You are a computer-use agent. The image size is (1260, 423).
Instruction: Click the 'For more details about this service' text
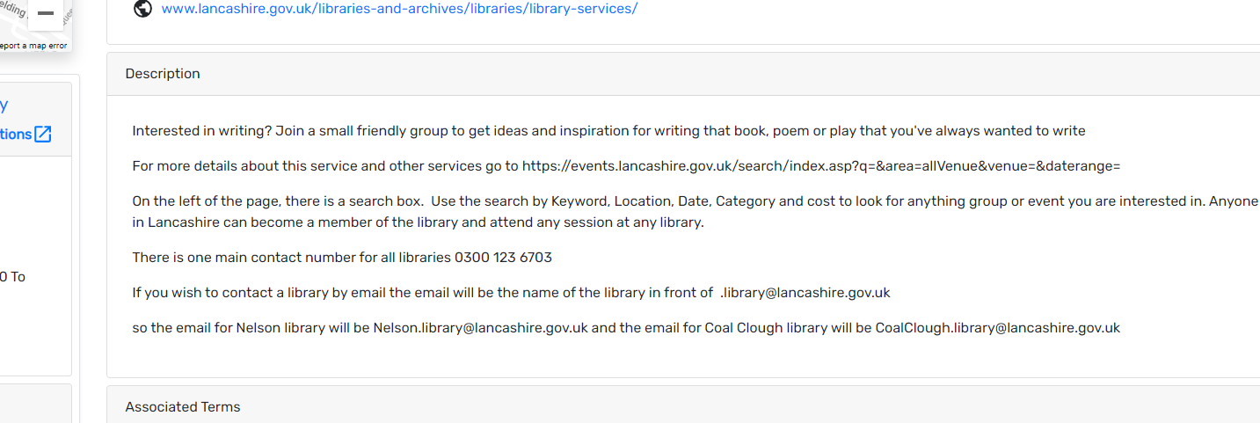point(325,166)
